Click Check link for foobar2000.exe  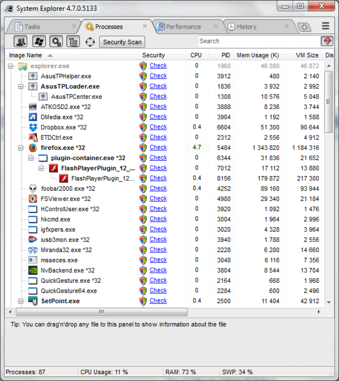click(x=158, y=188)
